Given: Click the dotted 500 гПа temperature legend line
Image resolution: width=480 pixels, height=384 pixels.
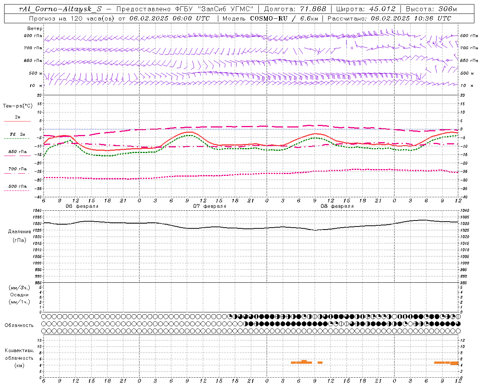Looking at the screenshot, I should [x=17, y=190].
